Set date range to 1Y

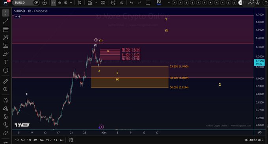(x=56, y=140)
